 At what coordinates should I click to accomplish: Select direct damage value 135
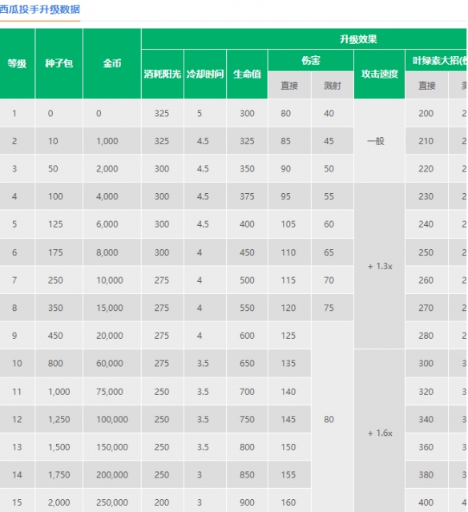tap(289, 364)
